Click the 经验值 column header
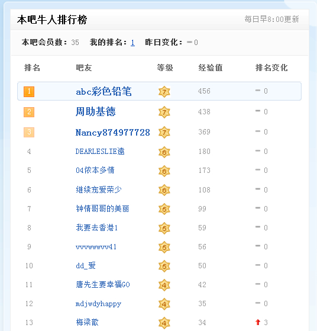The image size is (317, 331). pyautogui.click(x=211, y=68)
